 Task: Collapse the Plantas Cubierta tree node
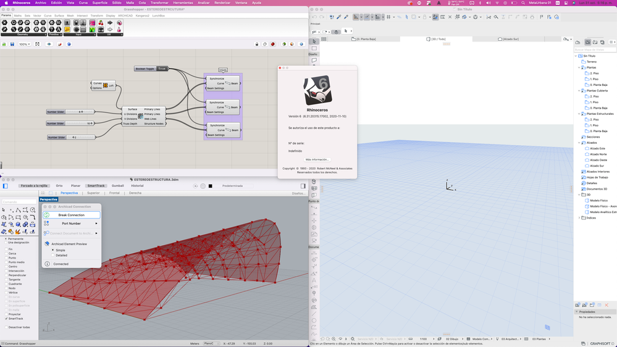pyautogui.click(x=579, y=91)
